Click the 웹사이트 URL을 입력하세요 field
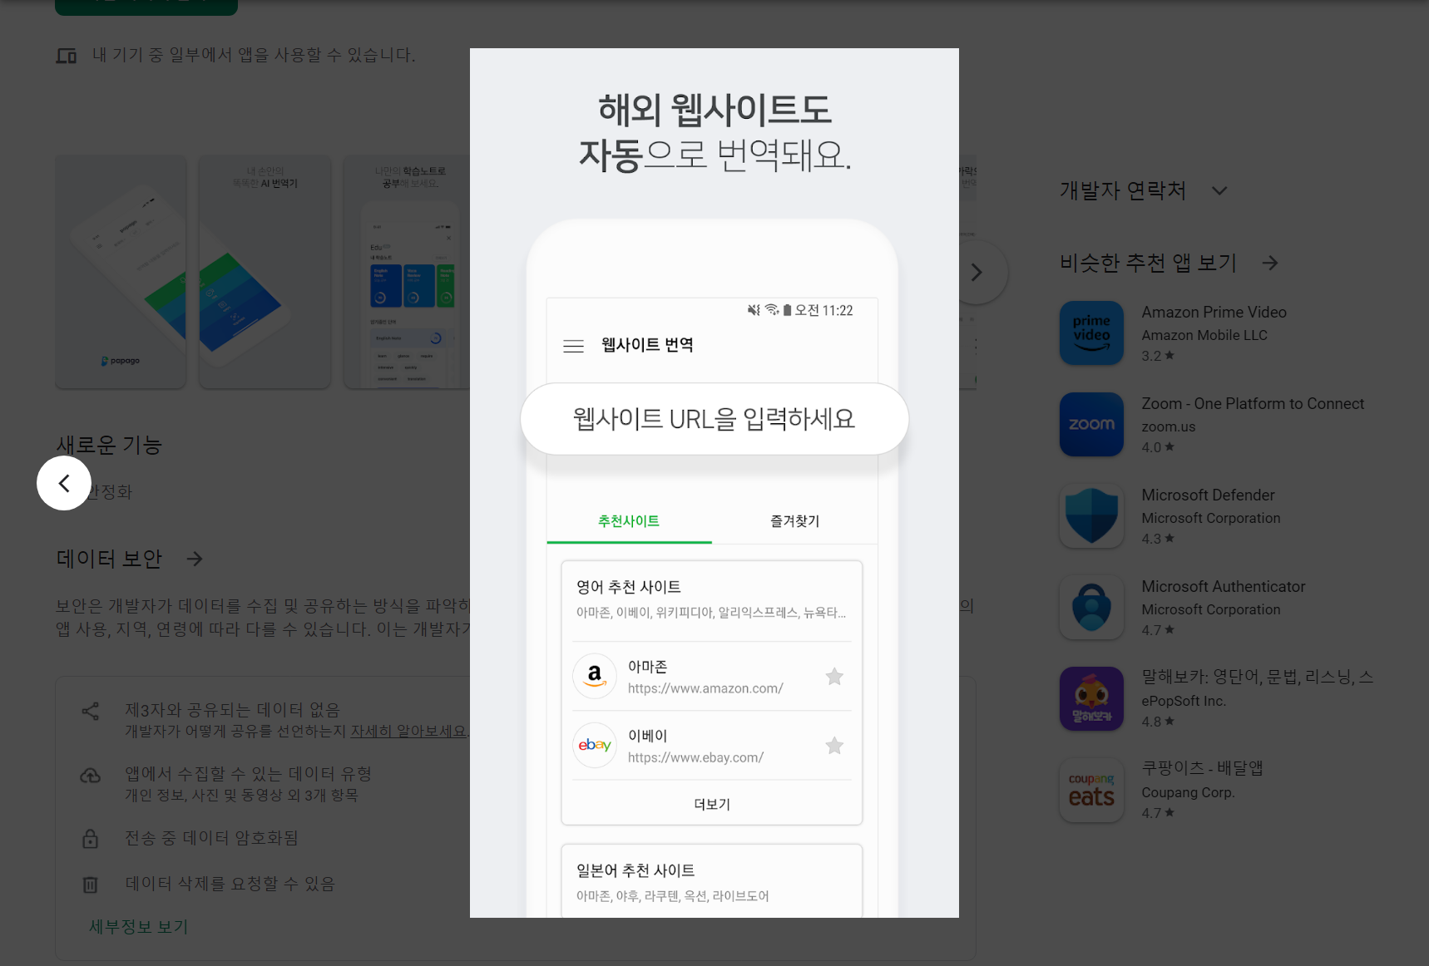The width and height of the screenshot is (1429, 966). tap(714, 419)
